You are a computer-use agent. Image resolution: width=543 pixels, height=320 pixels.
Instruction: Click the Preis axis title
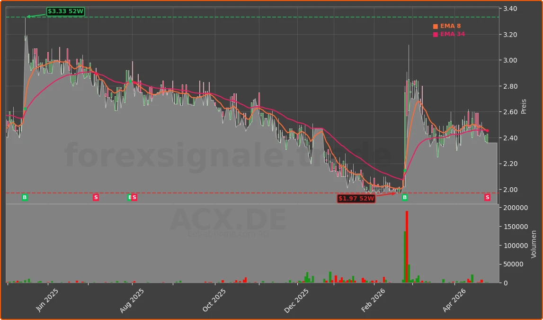(x=524, y=107)
